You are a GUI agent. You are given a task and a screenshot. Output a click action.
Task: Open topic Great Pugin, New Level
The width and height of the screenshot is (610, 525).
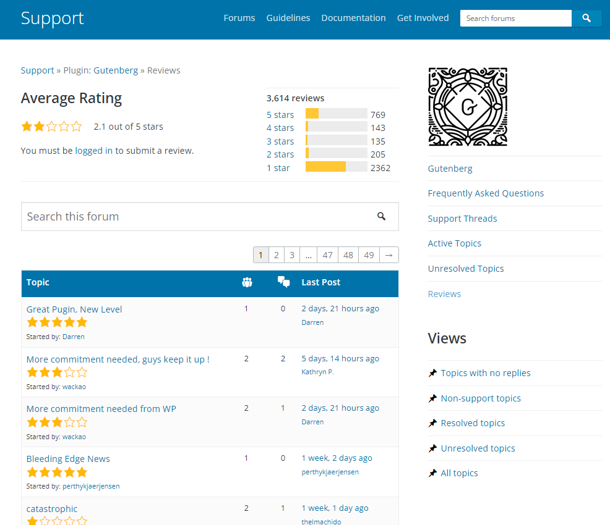[74, 309]
